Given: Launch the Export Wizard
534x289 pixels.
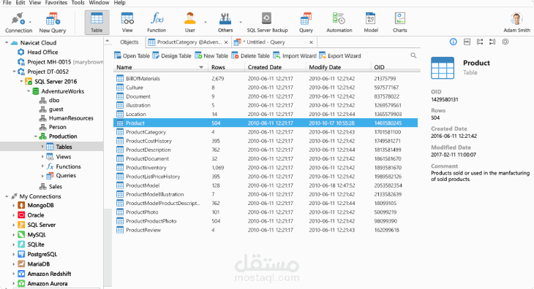Looking at the screenshot, I should [339, 55].
